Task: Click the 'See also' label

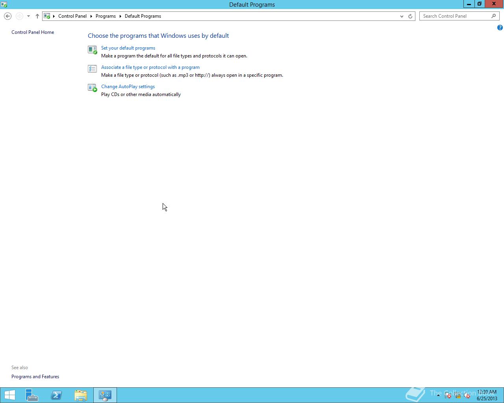Action: 20,368
